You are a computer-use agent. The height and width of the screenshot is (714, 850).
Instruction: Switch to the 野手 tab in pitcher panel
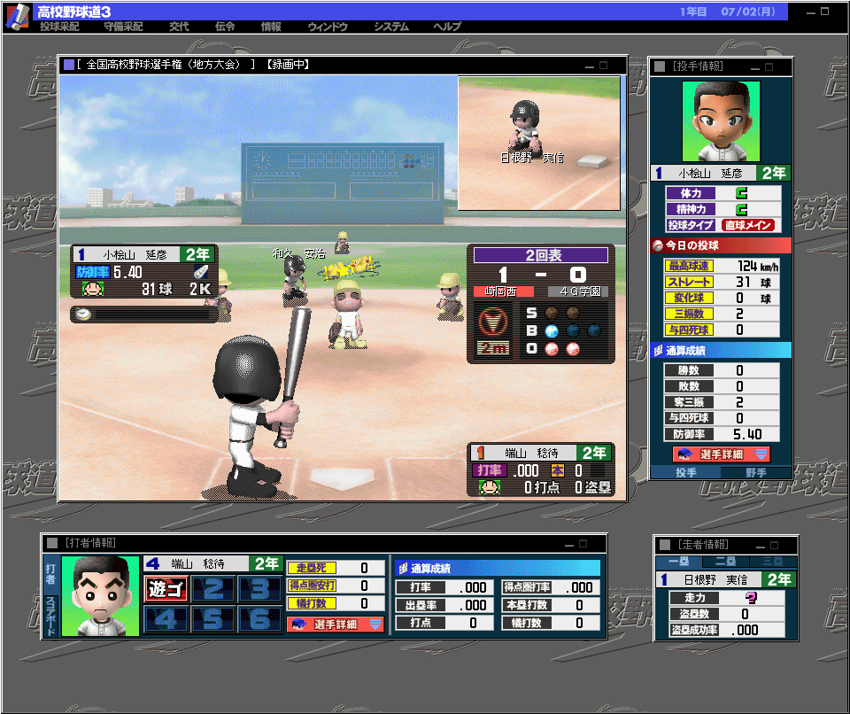coord(755,473)
